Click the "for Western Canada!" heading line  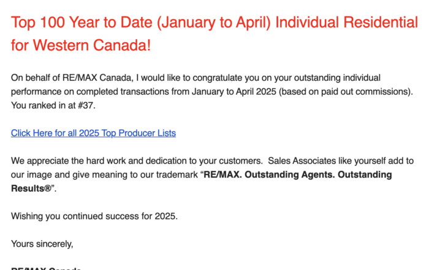pos(81,46)
